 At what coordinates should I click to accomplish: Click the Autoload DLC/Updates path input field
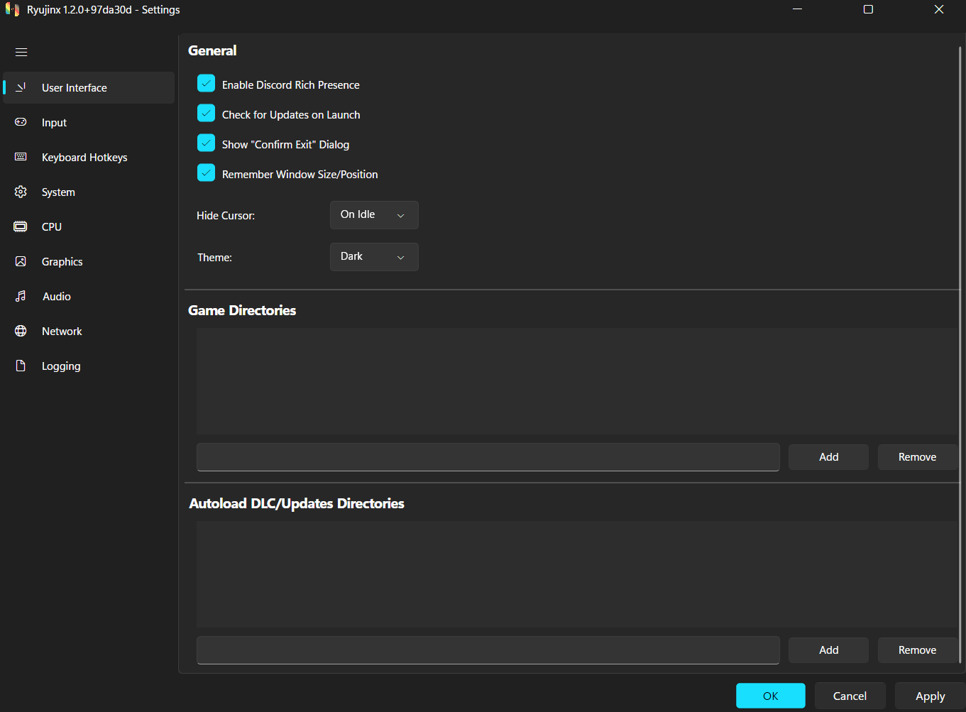[488, 650]
